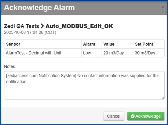This screenshot has width=168, height=125.
Task: Select the 30 m3/Day set point cell
Action: click(x=144, y=52)
